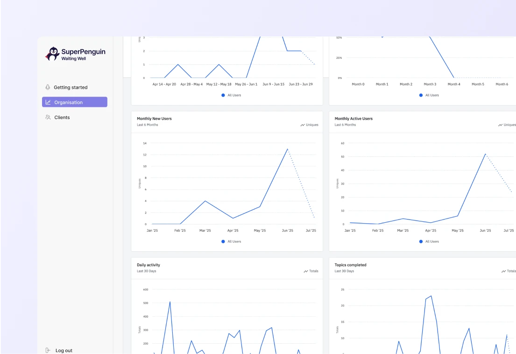Toggle All Users legend in weekly chart
Image resolution: width=516 pixels, height=354 pixels.
231,95
